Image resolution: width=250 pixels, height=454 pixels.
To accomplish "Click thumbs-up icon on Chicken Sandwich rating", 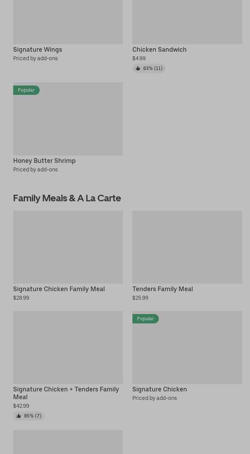I will [138, 68].
